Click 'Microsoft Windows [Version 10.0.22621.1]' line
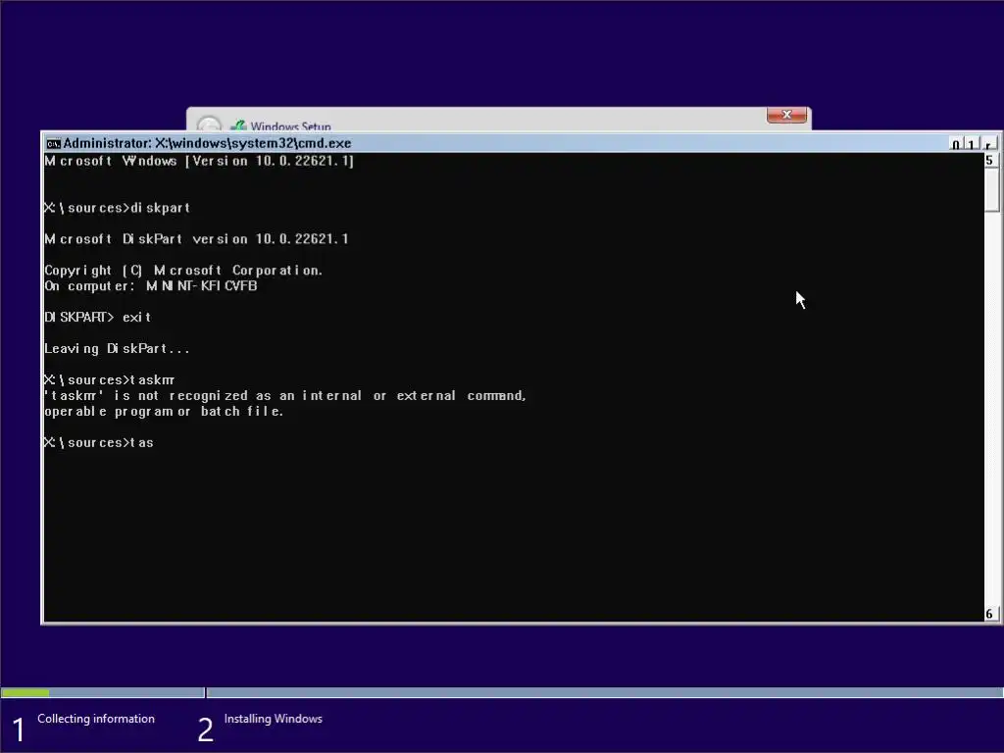Screen dimensions: 1004x753 click(x=199, y=161)
